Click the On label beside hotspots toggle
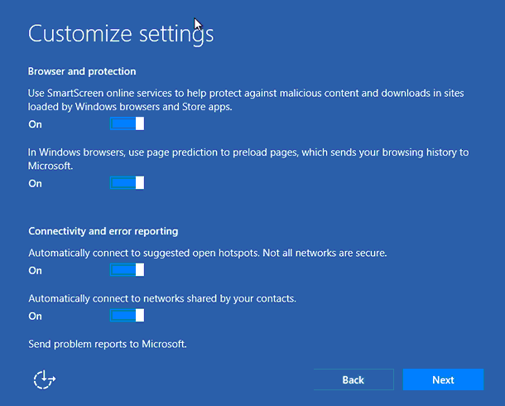The height and width of the screenshot is (406, 505). coord(35,271)
